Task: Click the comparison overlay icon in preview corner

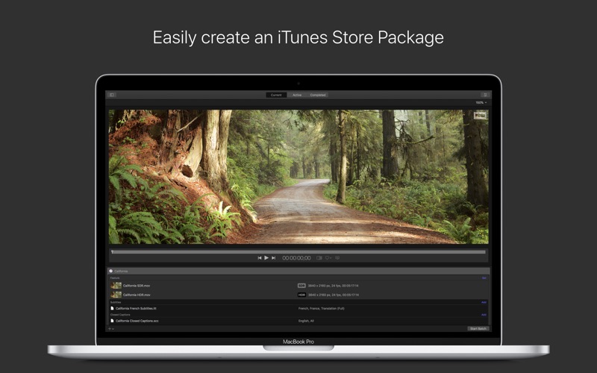Action: 480,116
